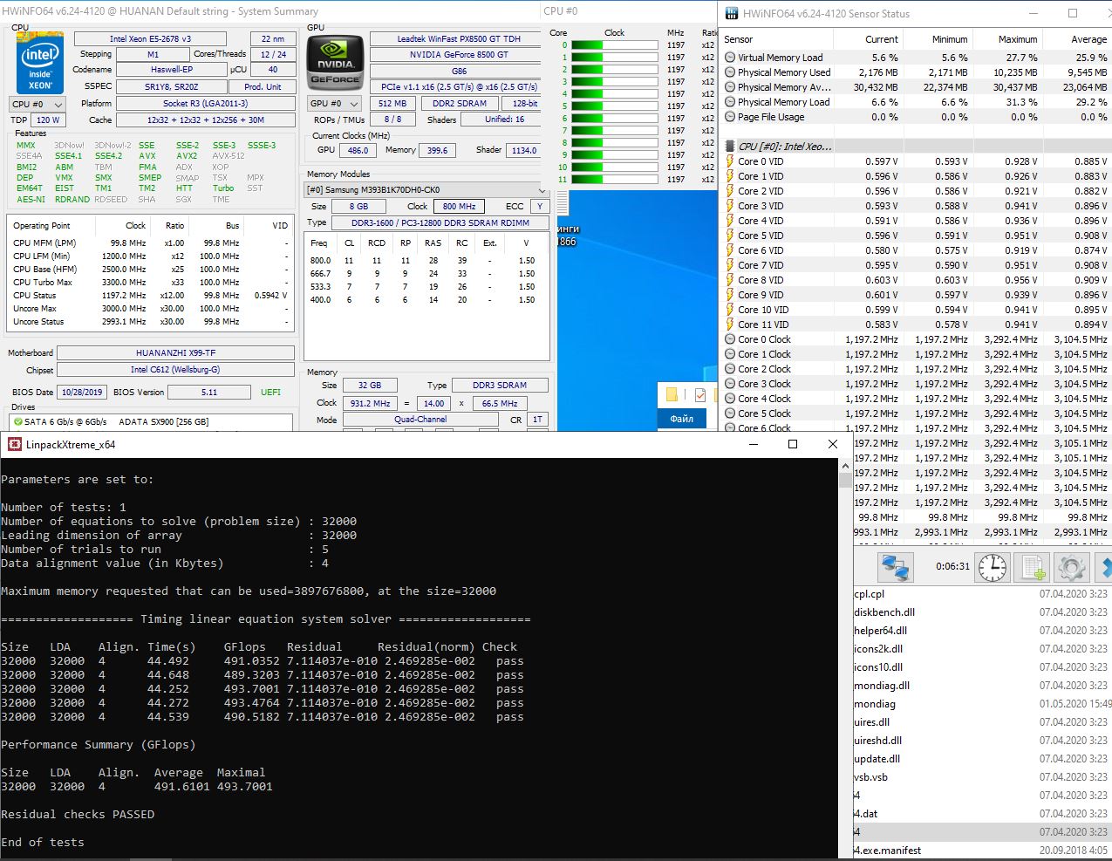Click the CPU Turbo Max operating point row
Screen dimensions: 1112x861
click(150, 283)
